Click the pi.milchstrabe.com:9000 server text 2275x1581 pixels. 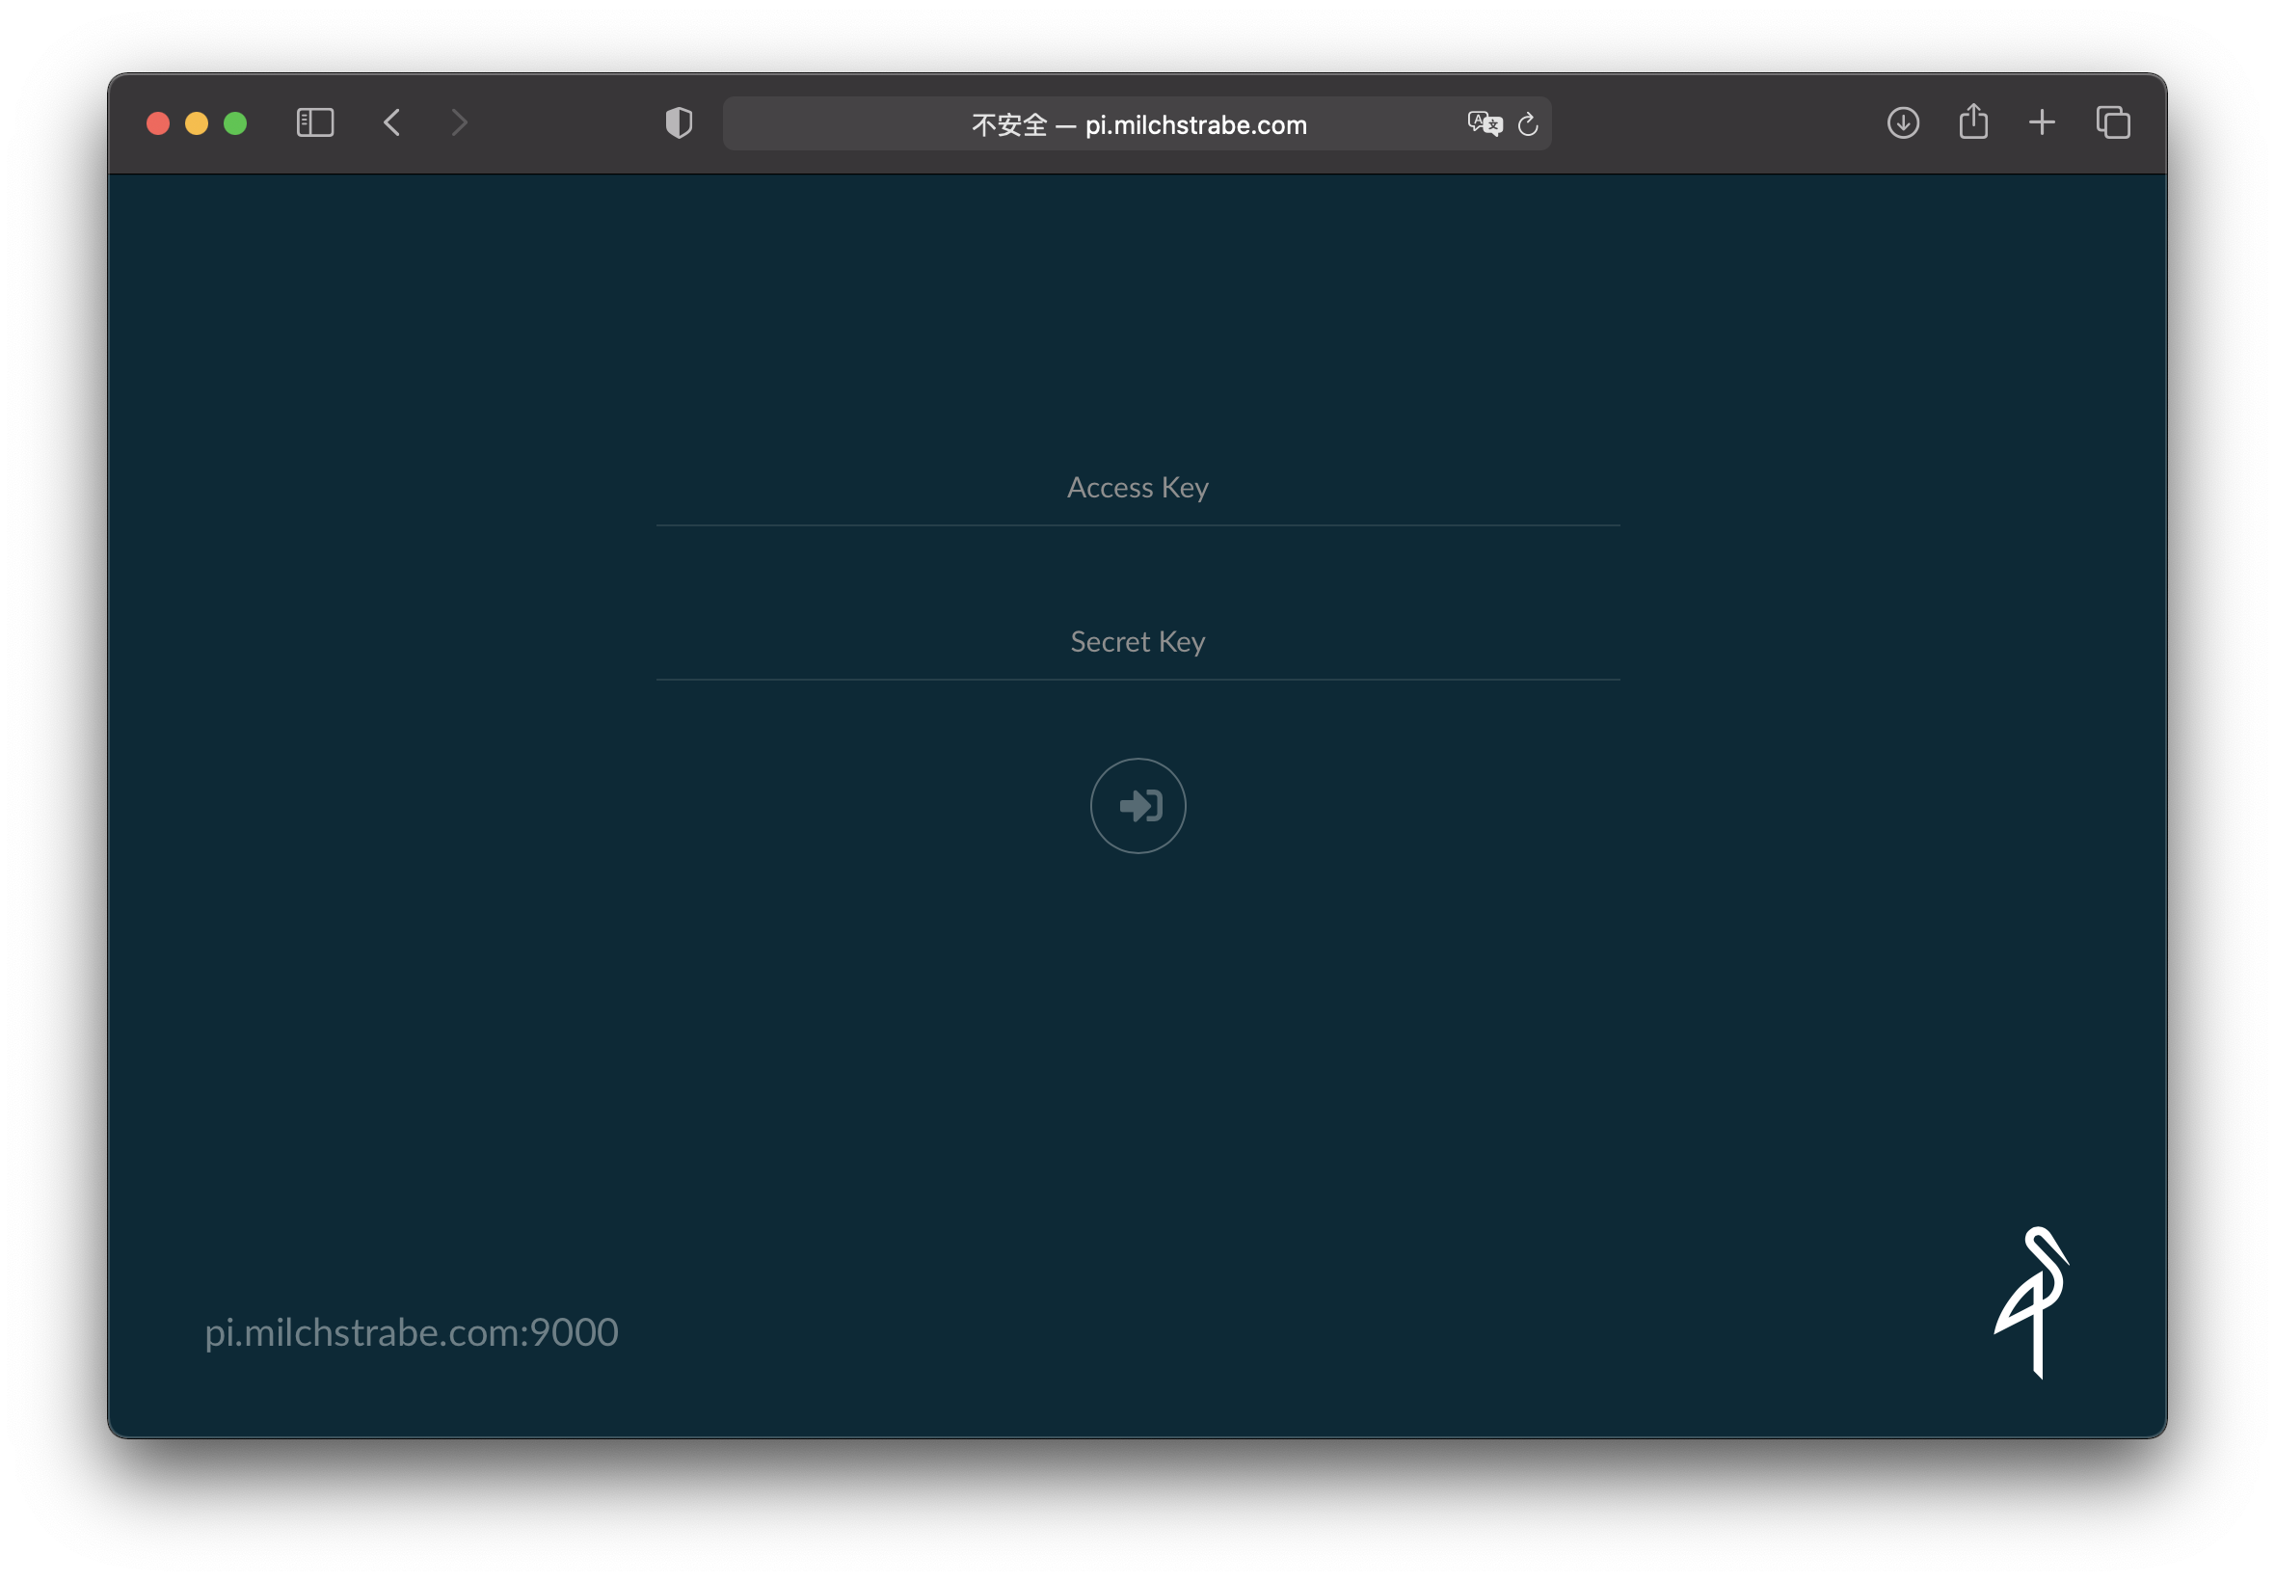[411, 1331]
